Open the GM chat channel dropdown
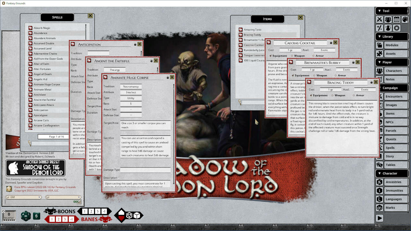Image resolution: width=411 pixels, height=231 pixels. click(x=39, y=197)
